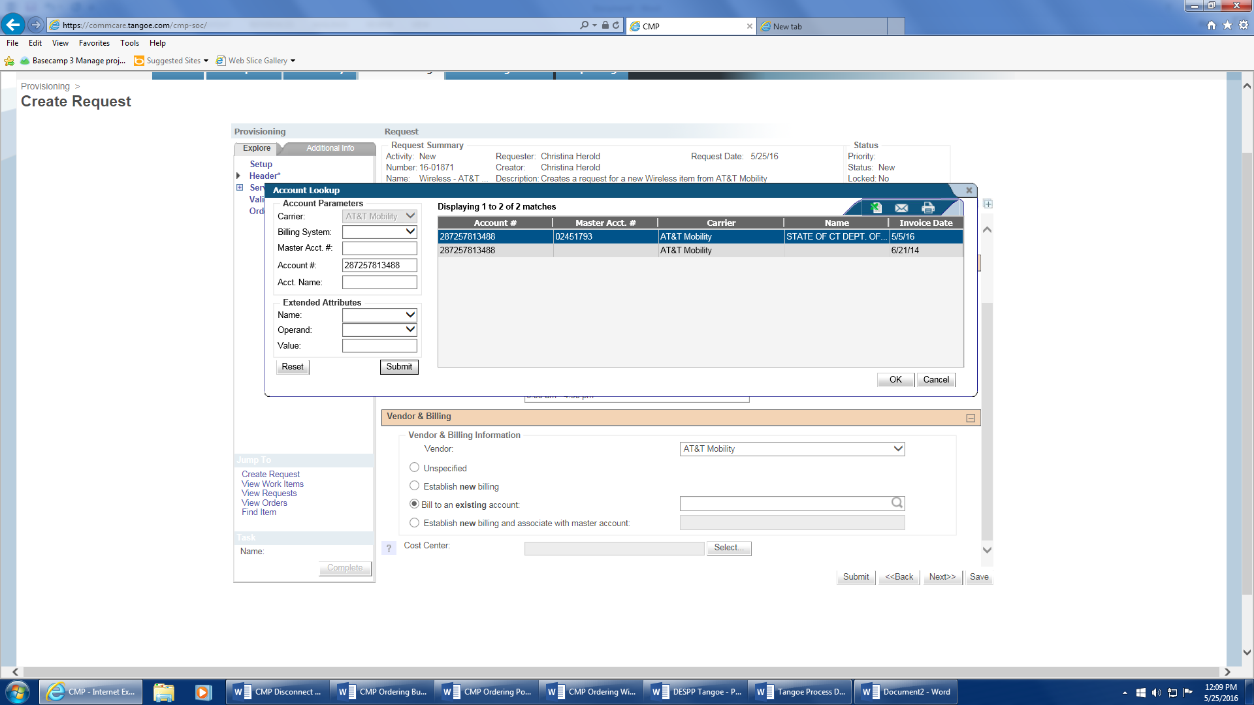Select Establish new billing option
1254x705 pixels.
(x=414, y=486)
